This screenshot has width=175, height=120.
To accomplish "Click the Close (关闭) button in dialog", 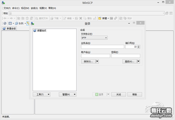I will click(x=119, y=94).
